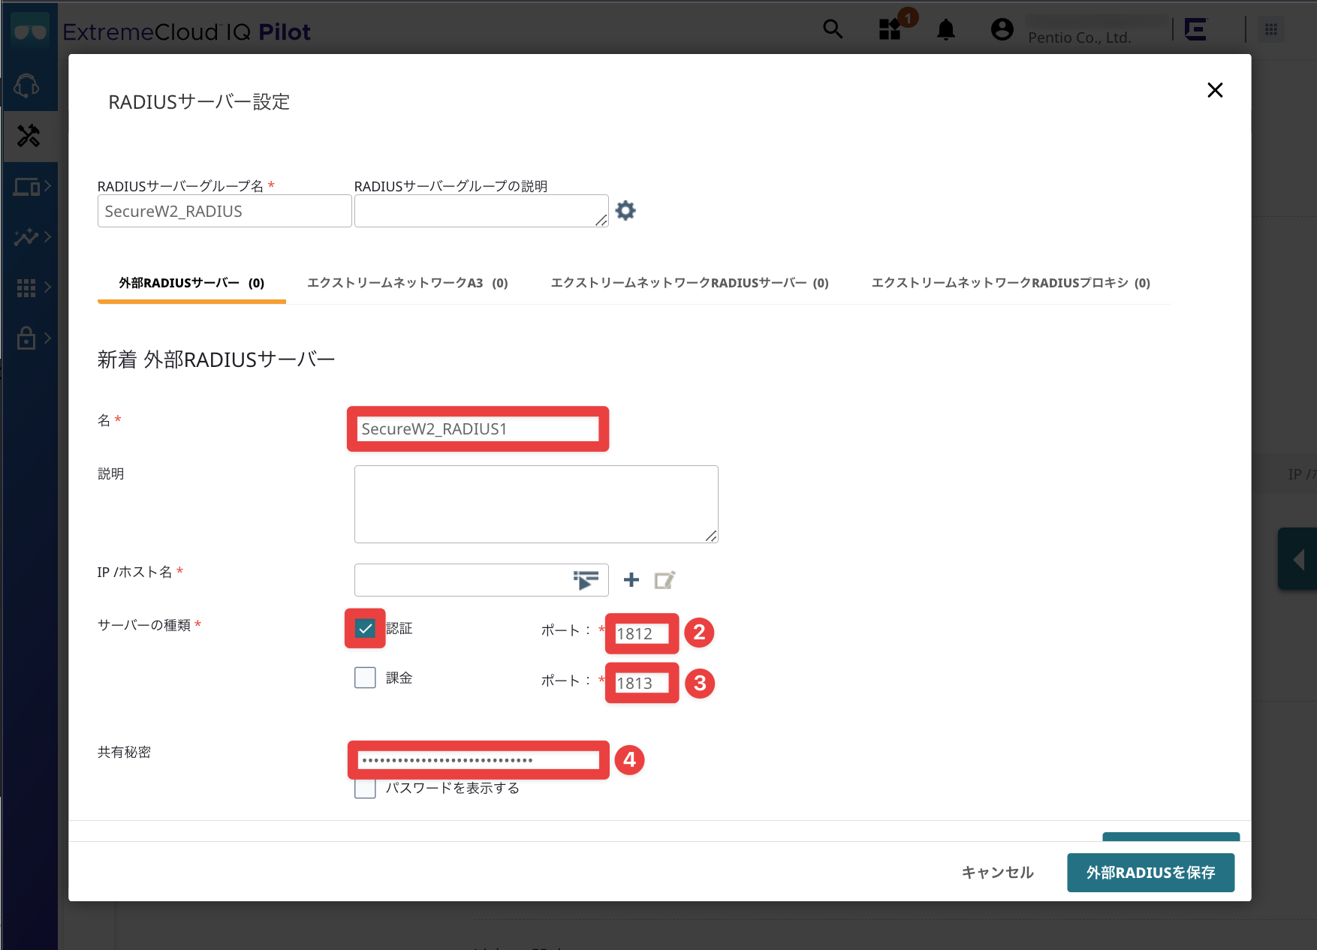
Task: Click the Pentio Co., Ltd. account name
Action: click(x=1079, y=38)
